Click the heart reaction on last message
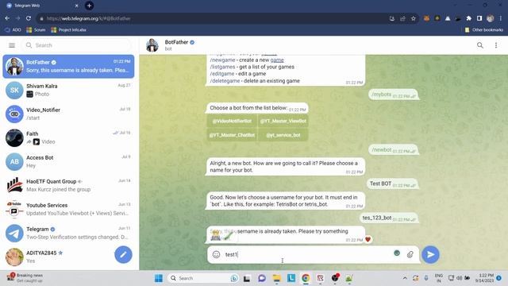This screenshot has height=286, width=508. point(368,239)
